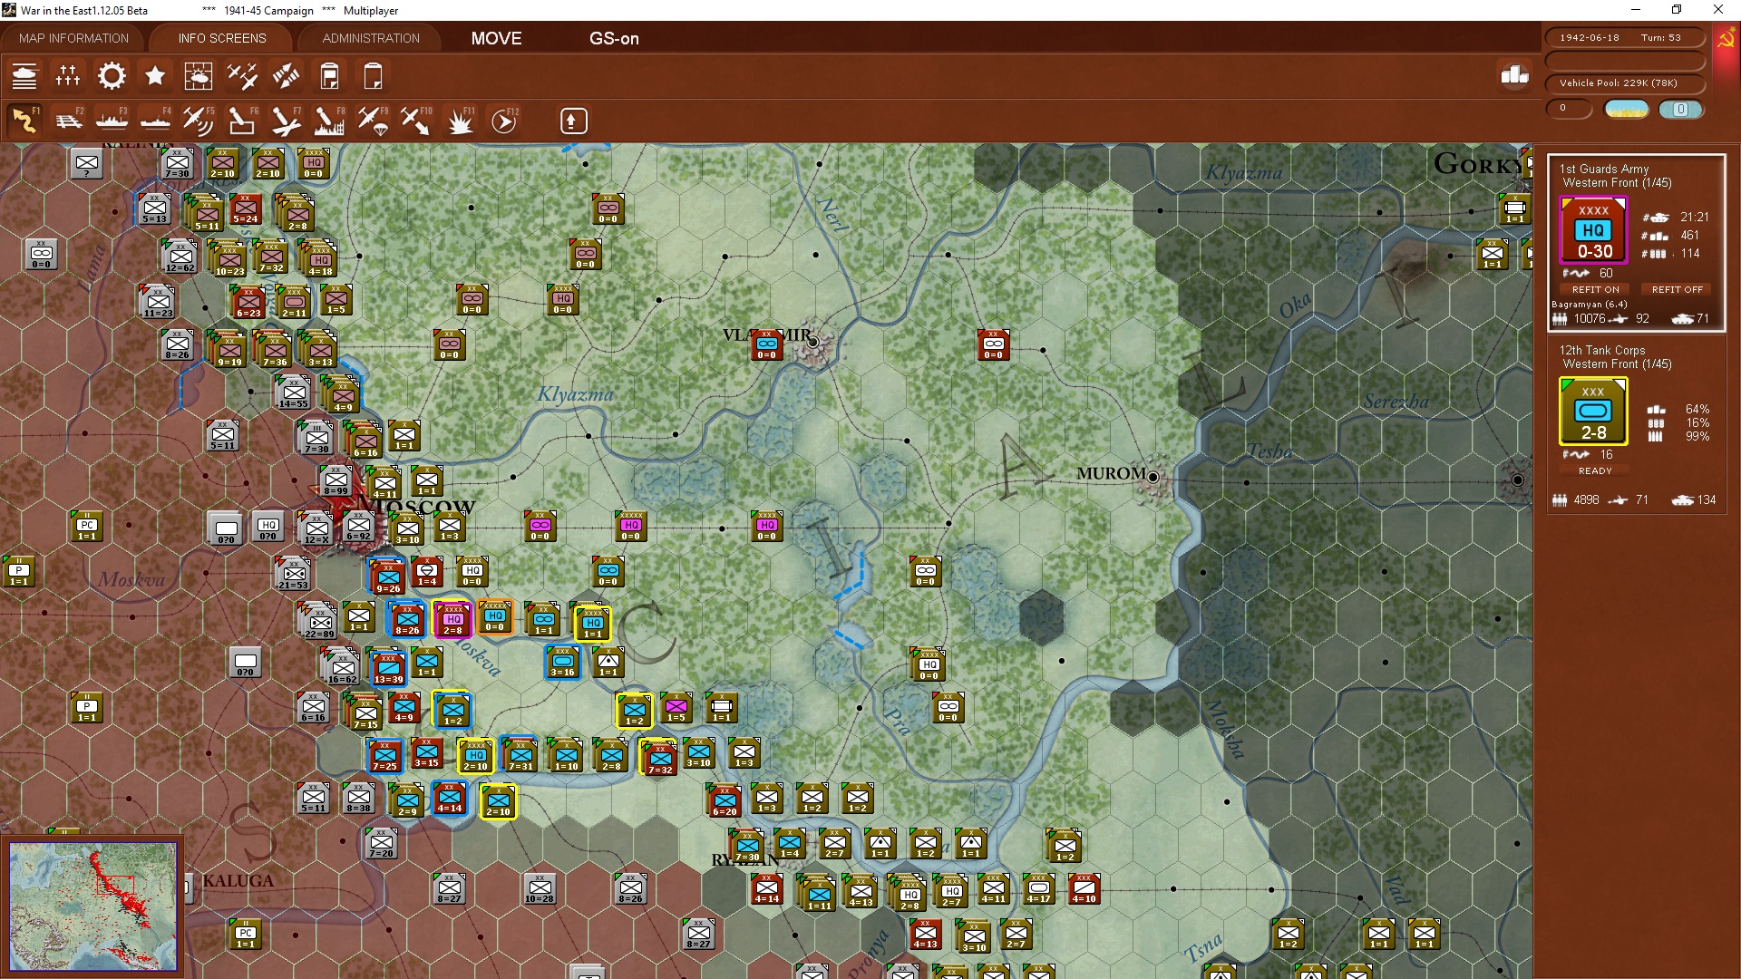Open the blank event log clipboard icon

point(373,76)
